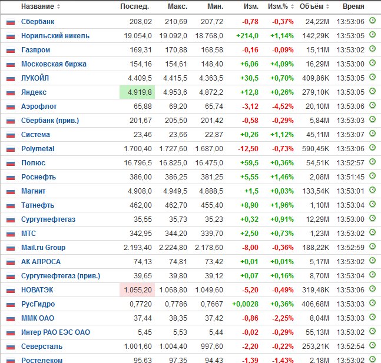Open the Московская биржа stock link
381x363 pixels.
54,64
